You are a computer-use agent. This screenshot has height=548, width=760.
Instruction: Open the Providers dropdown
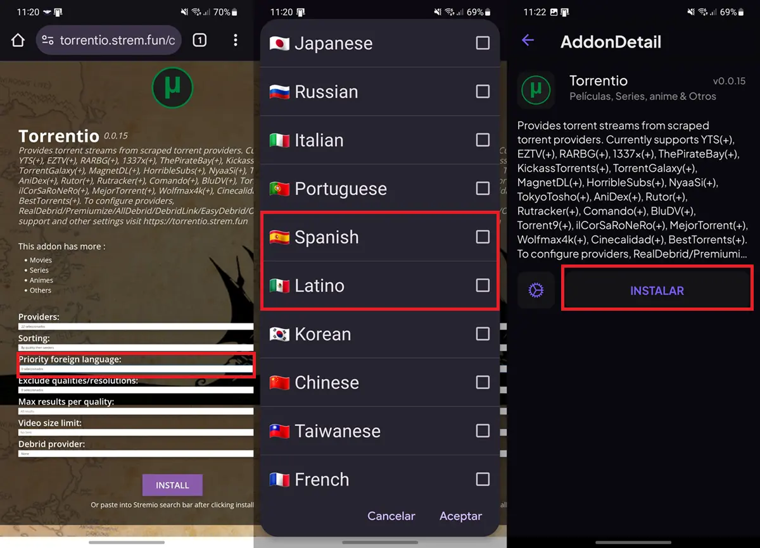(x=136, y=327)
